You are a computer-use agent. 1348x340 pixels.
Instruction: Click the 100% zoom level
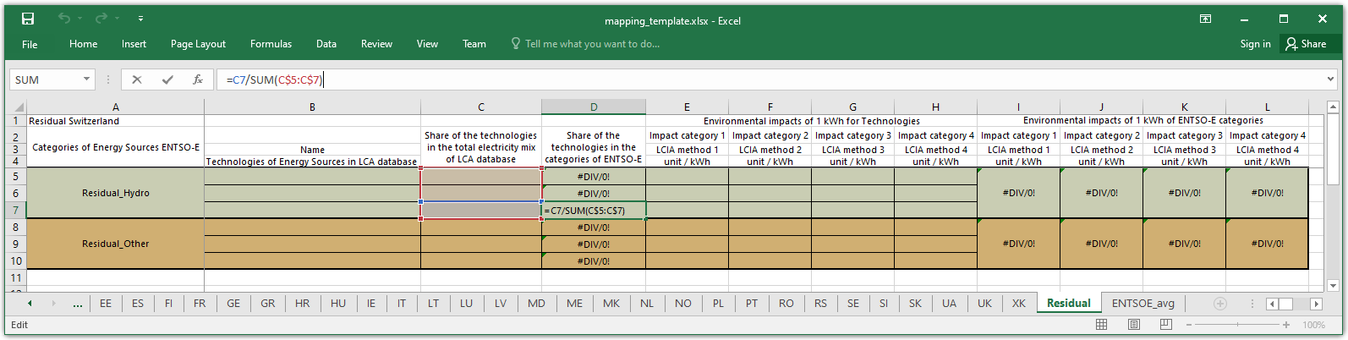(1313, 325)
